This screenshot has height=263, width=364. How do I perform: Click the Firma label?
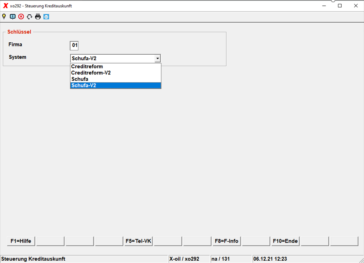[x=15, y=44]
